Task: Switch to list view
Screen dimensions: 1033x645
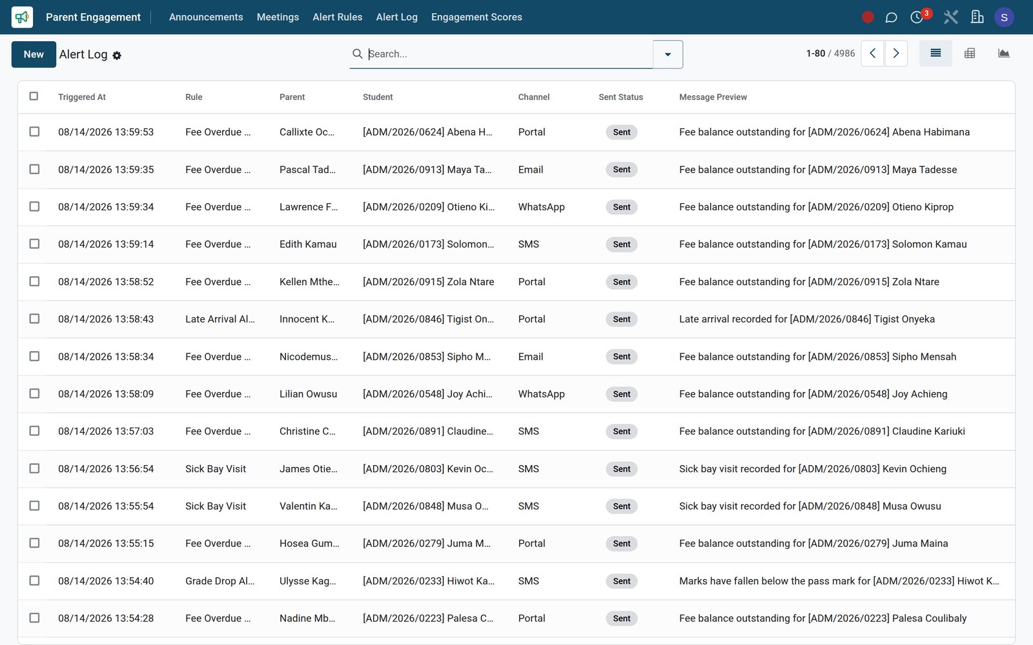Action: point(936,54)
